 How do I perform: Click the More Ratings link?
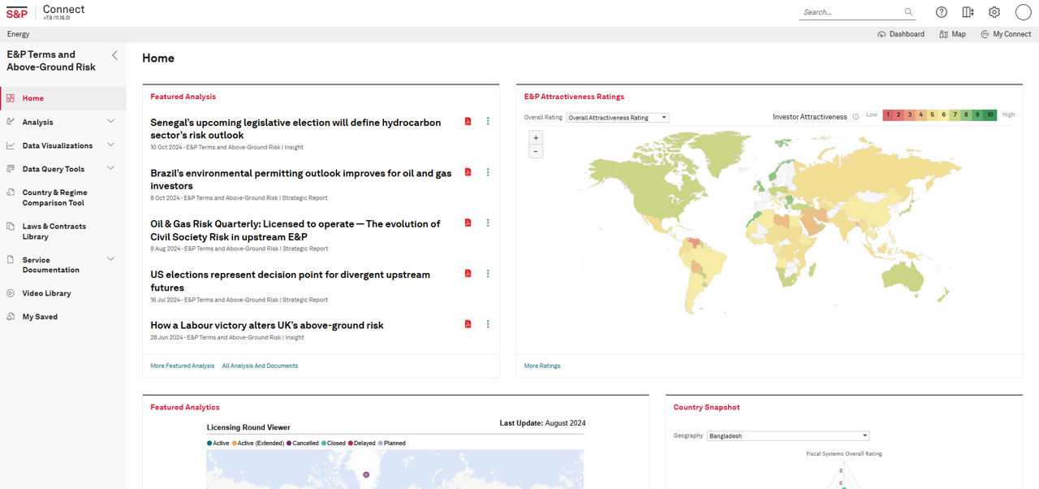pyautogui.click(x=542, y=366)
